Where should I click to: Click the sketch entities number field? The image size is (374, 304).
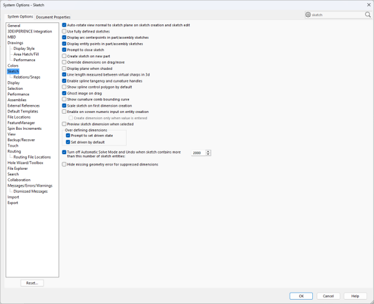click(198, 152)
